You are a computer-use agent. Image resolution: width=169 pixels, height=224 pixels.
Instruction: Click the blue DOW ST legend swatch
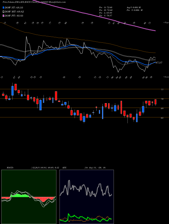[3, 7]
